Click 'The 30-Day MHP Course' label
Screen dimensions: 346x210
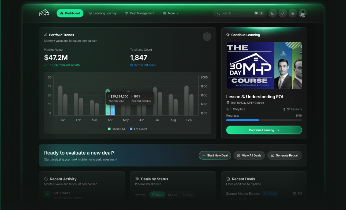(x=247, y=103)
